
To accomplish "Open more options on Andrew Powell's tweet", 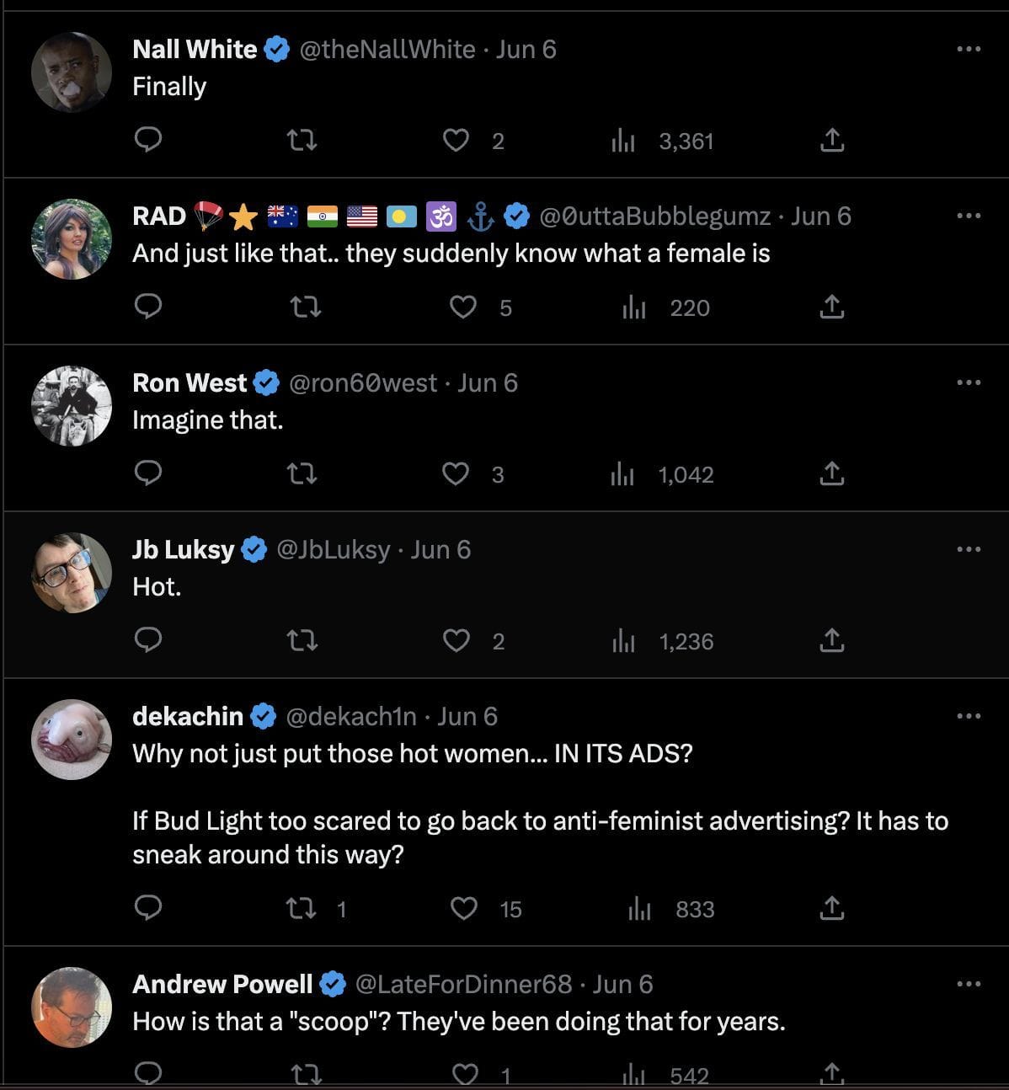I will [x=969, y=984].
